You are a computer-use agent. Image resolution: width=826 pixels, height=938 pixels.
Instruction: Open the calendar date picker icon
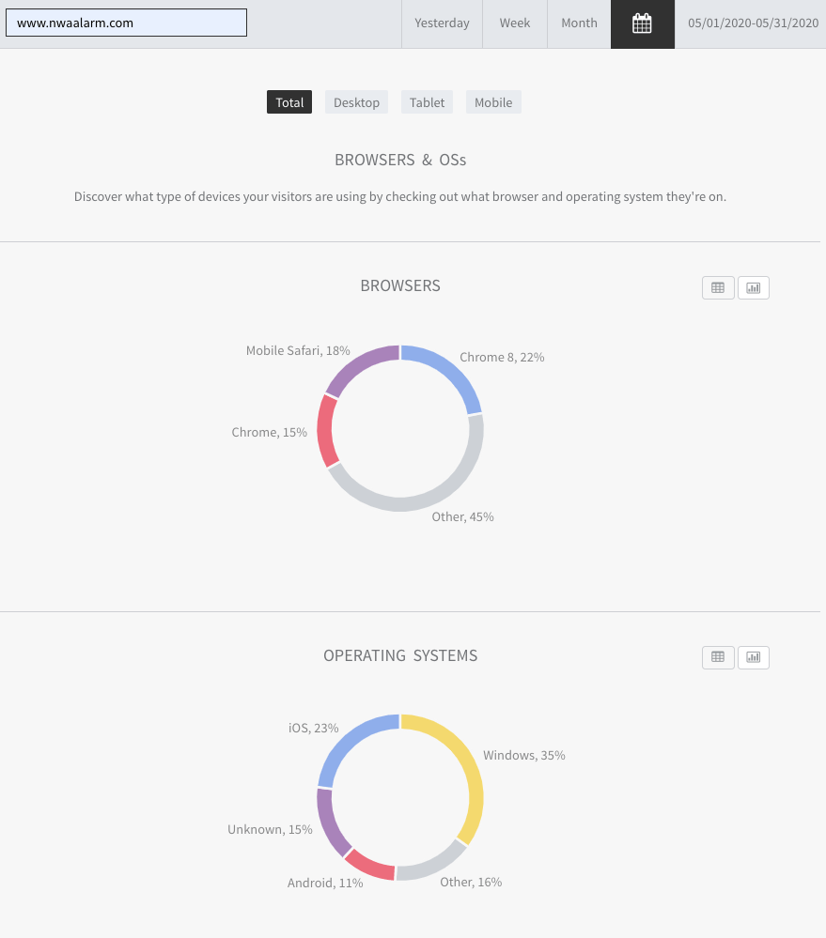click(x=642, y=23)
